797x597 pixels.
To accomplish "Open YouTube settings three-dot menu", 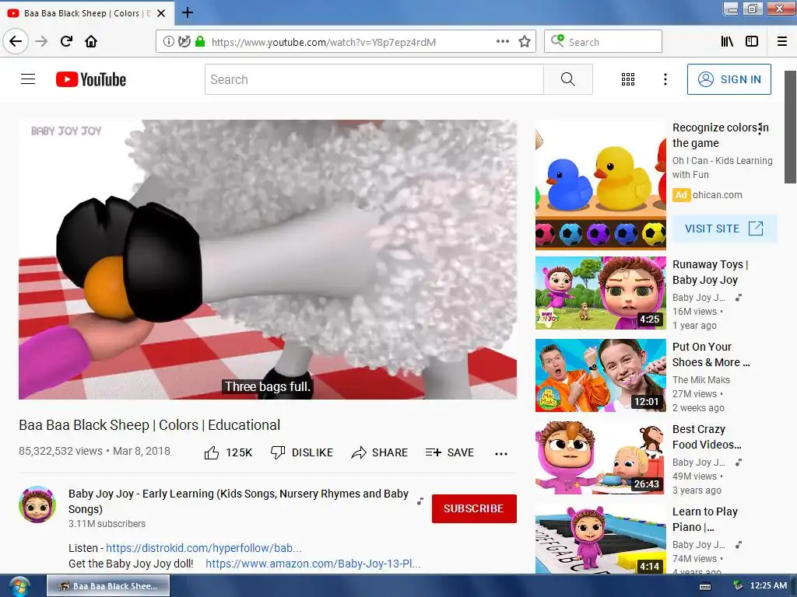I will point(665,79).
